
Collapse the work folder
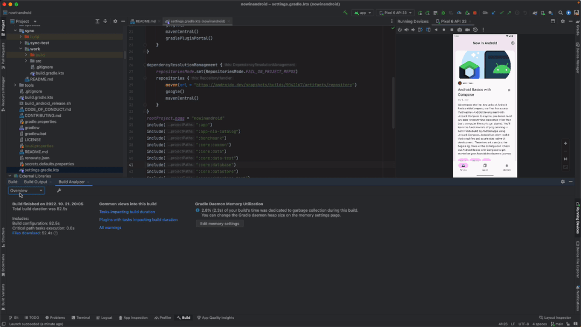point(21,48)
